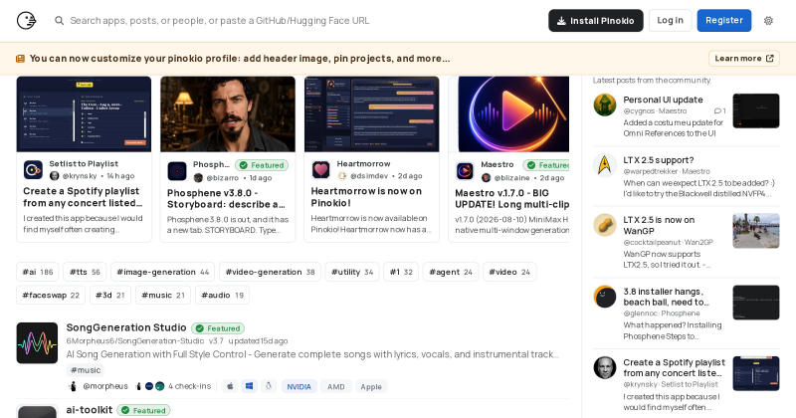This screenshot has width=796, height=418.
Task: Click the Linux penguin platform icon
Action: point(269,386)
